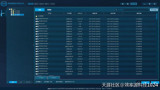Click file icon beside N06002516.mp4
The image size is (160, 90).
click(x=38, y=49)
